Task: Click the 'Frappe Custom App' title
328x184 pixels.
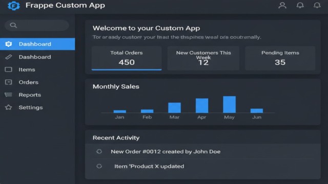Action: point(65,5)
